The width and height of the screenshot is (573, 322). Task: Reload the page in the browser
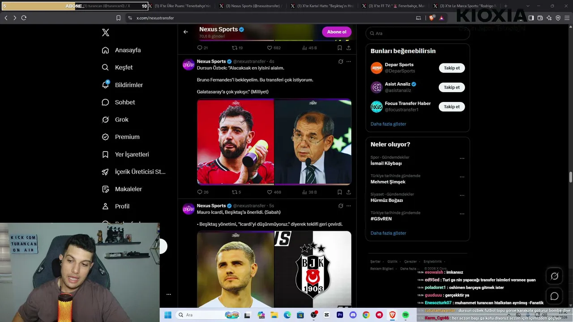(24, 18)
